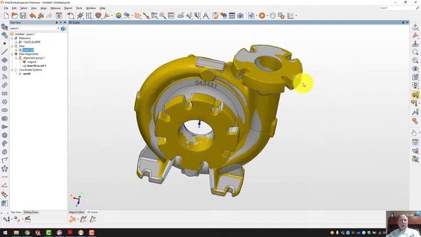Click the presenter webcam thumbnail
This screenshot has width=421, height=237.
tap(403, 224)
